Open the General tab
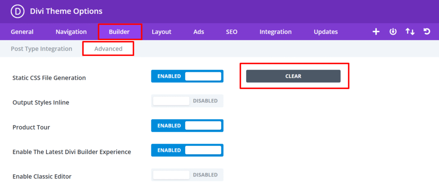The image size is (439, 195). tap(22, 32)
